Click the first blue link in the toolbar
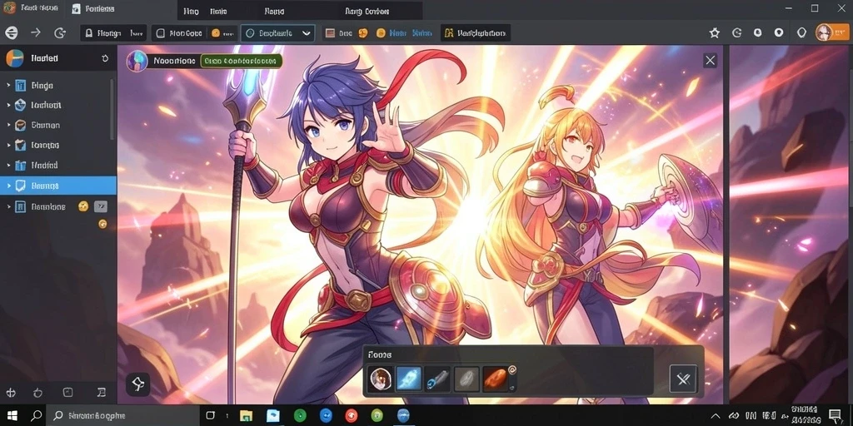This screenshot has height=426, width=853. click(398, 33)
